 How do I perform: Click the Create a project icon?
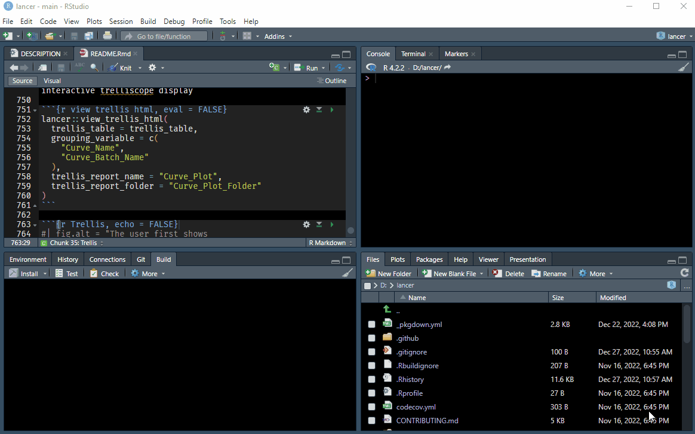coord(32,36)
